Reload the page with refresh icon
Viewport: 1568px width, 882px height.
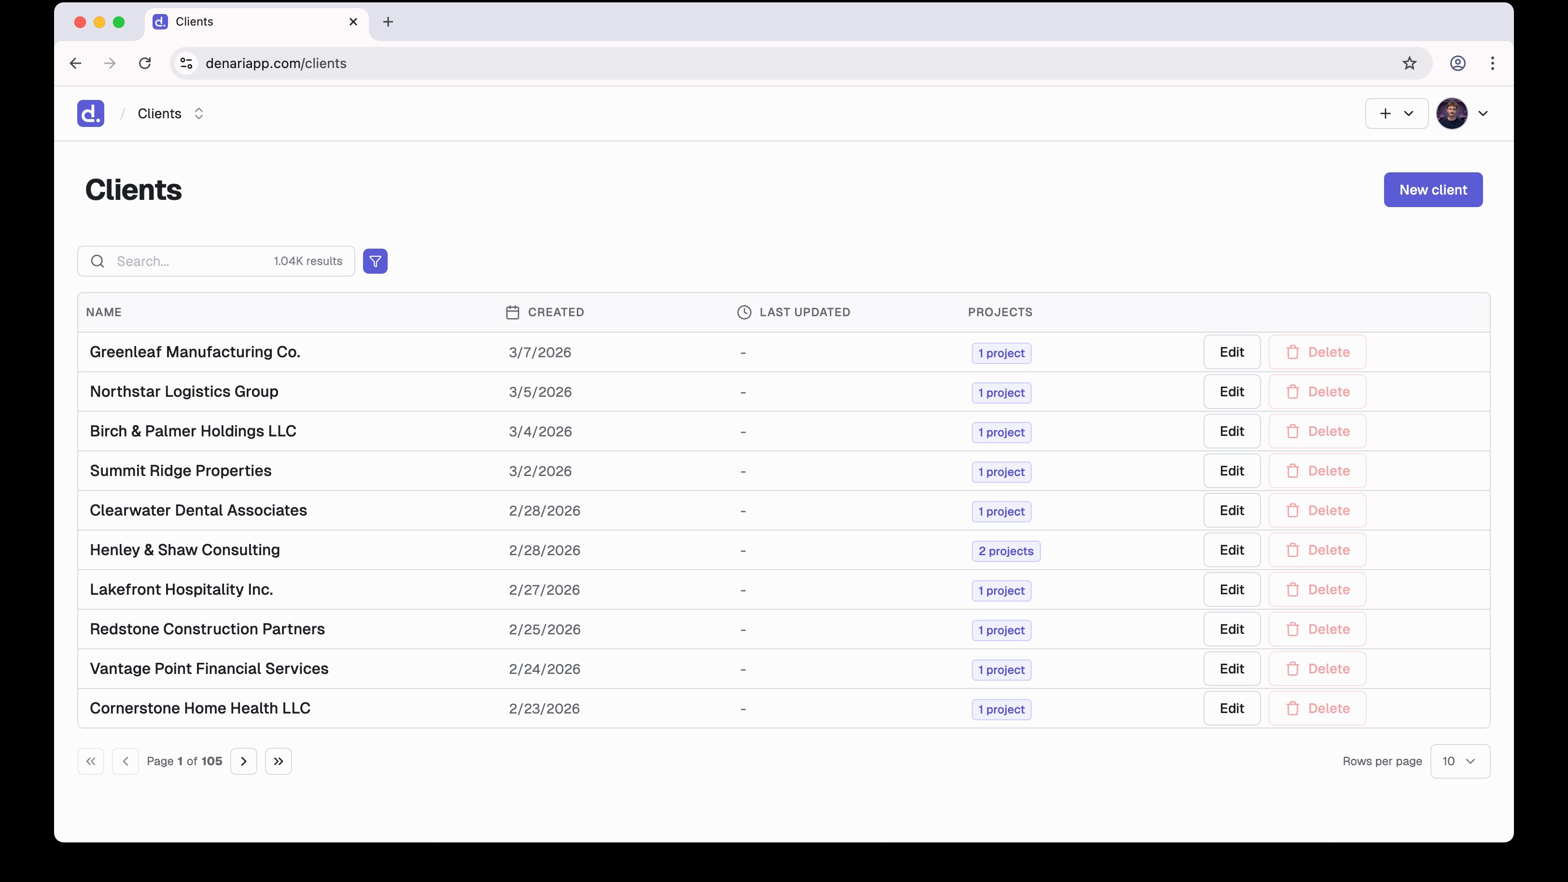click(145, 63)
